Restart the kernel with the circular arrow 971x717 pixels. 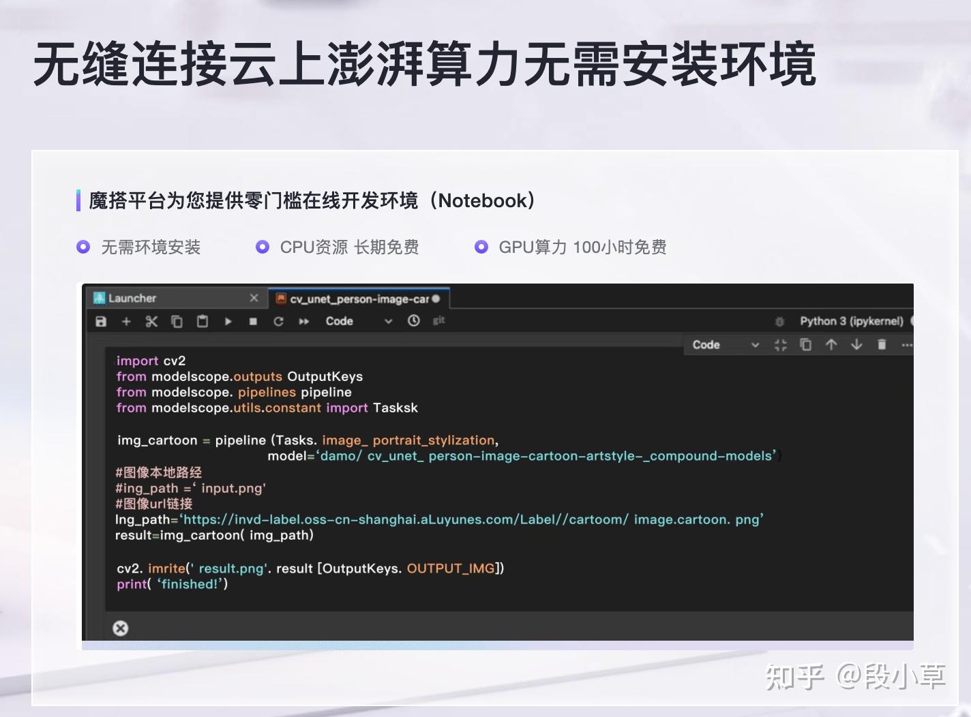tap(278, 322)
